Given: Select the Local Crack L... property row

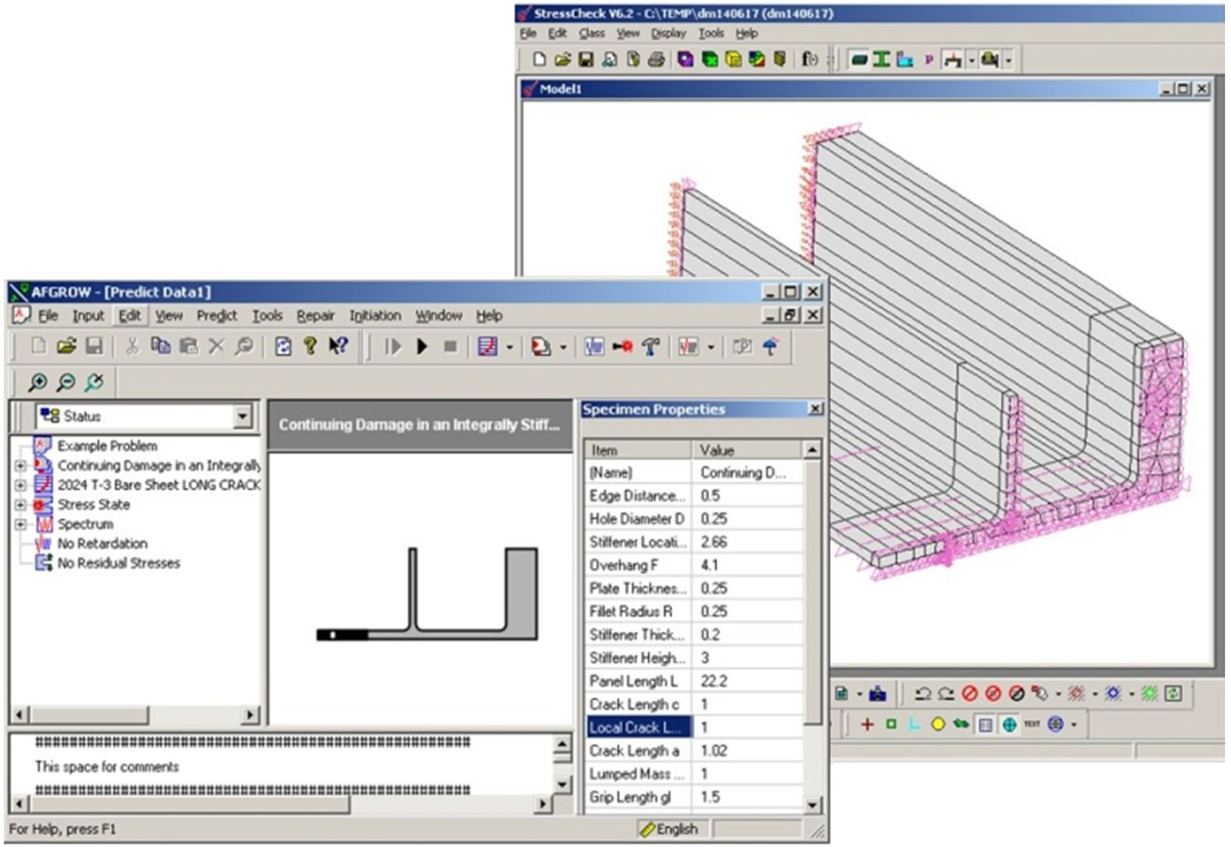Looking at the screenshot, I should click(x=636, y=727).
